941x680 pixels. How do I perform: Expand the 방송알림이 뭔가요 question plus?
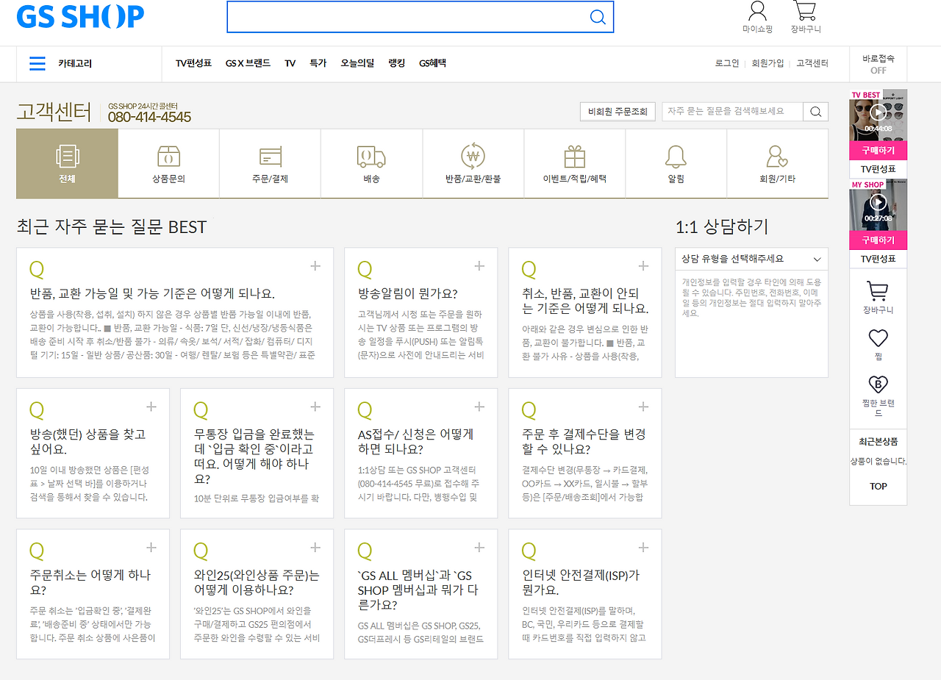tap(479, 266)
